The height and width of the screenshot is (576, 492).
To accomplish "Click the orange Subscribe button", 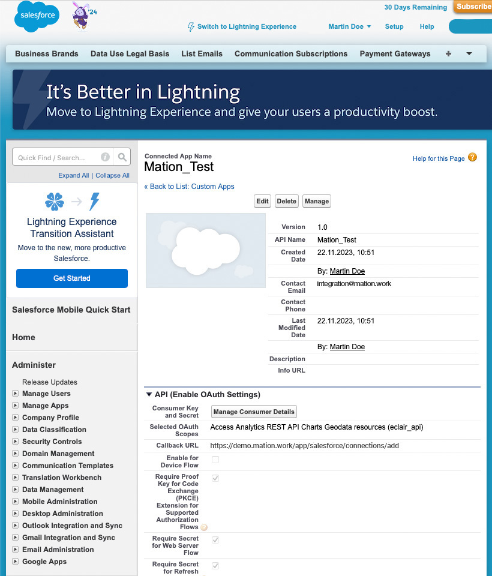I will [x=473, y=7].
